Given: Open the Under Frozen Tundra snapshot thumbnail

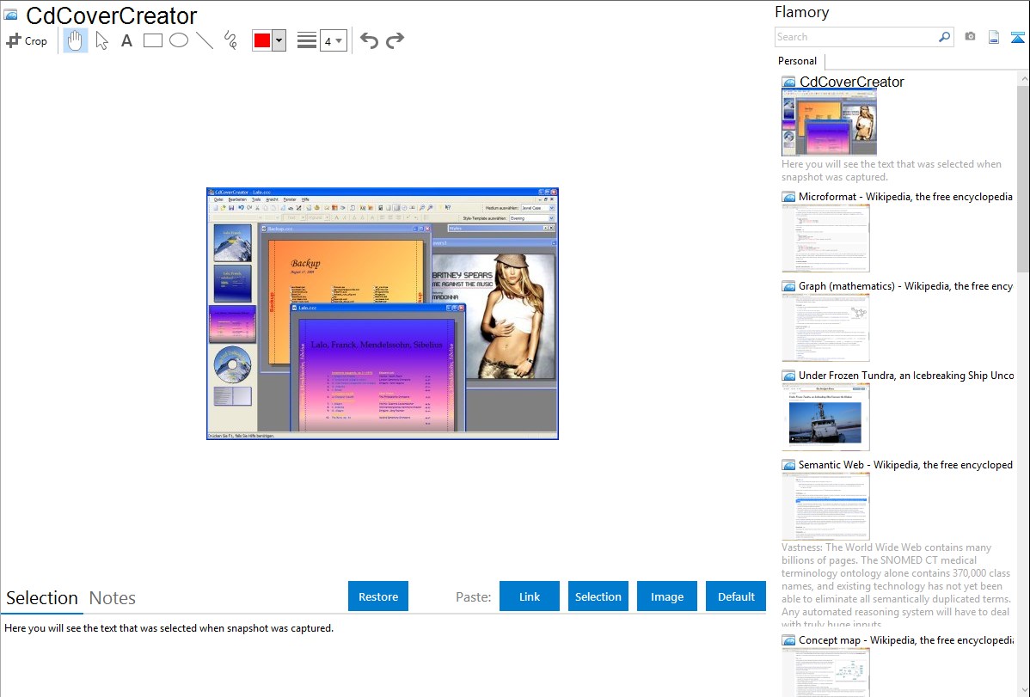Looking at the screenshot, I should click(825, 417).
